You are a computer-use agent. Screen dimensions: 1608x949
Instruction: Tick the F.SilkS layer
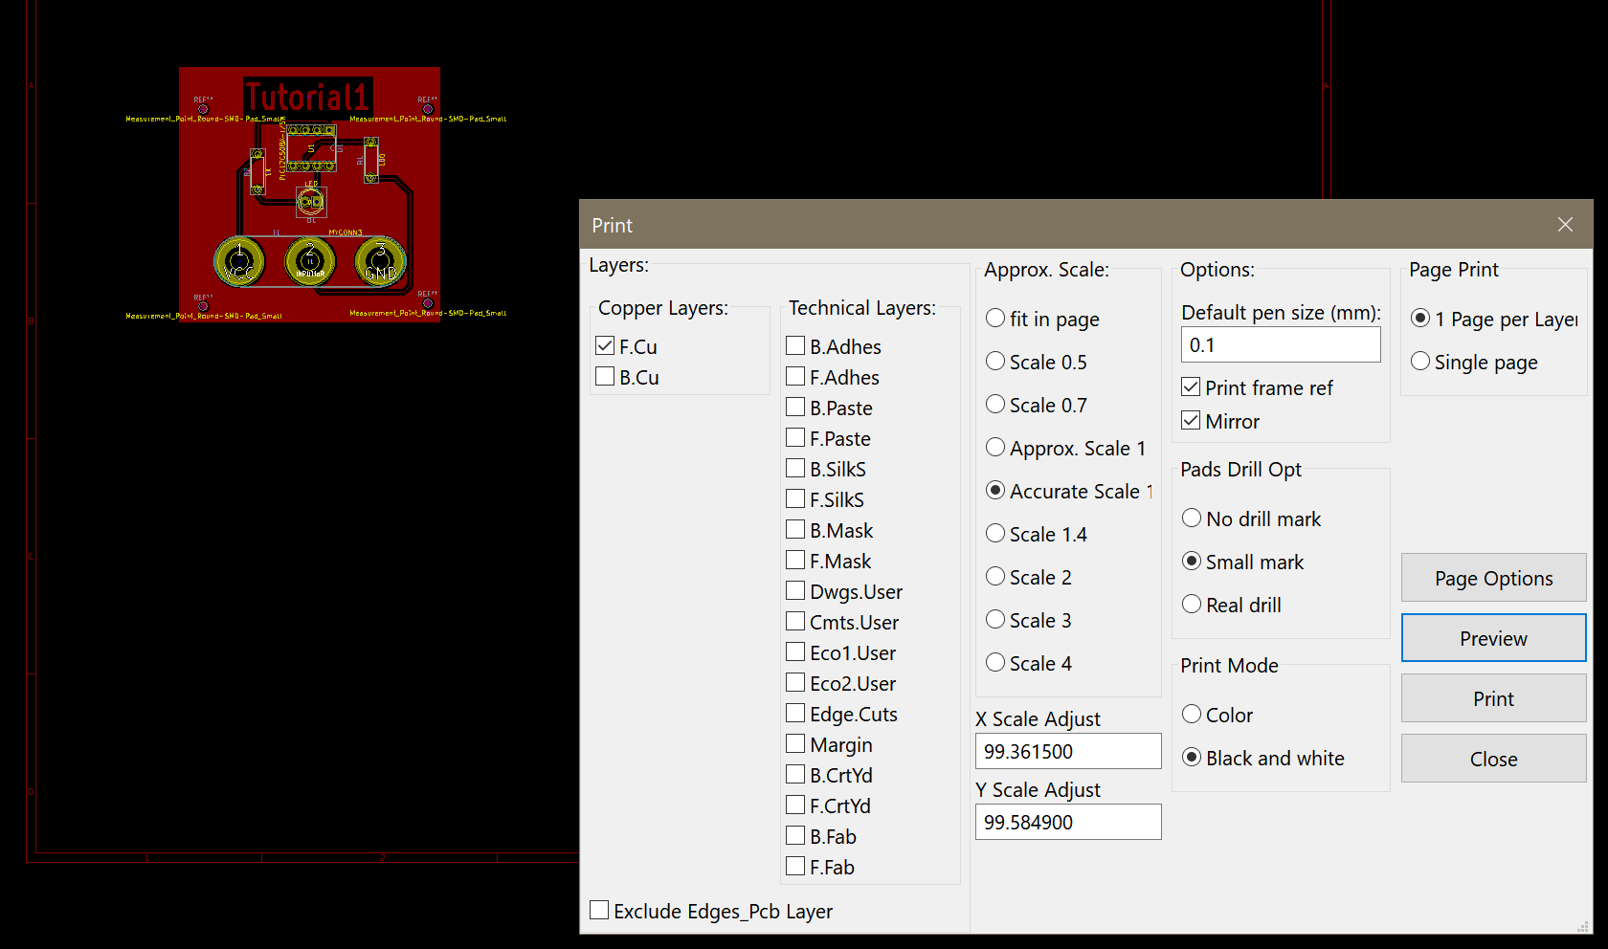795,499
